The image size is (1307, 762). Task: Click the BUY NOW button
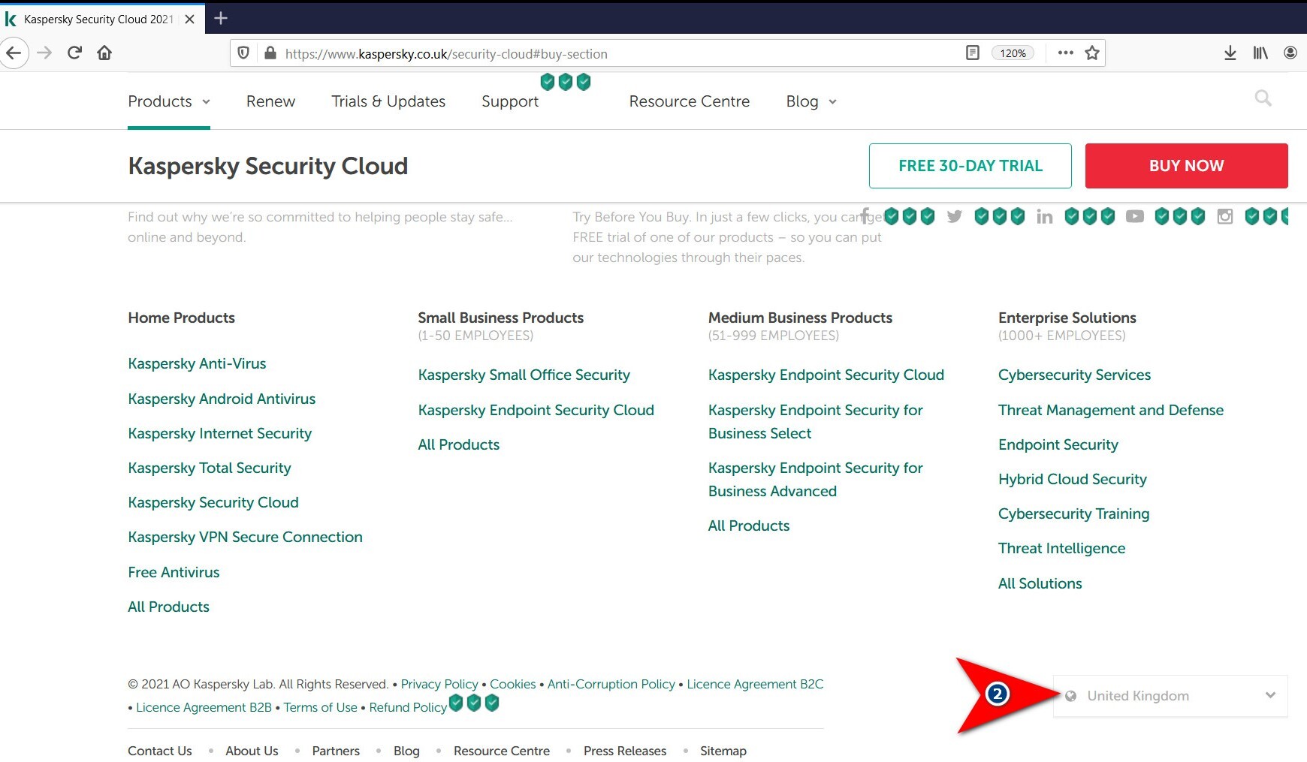[1186, 166]
